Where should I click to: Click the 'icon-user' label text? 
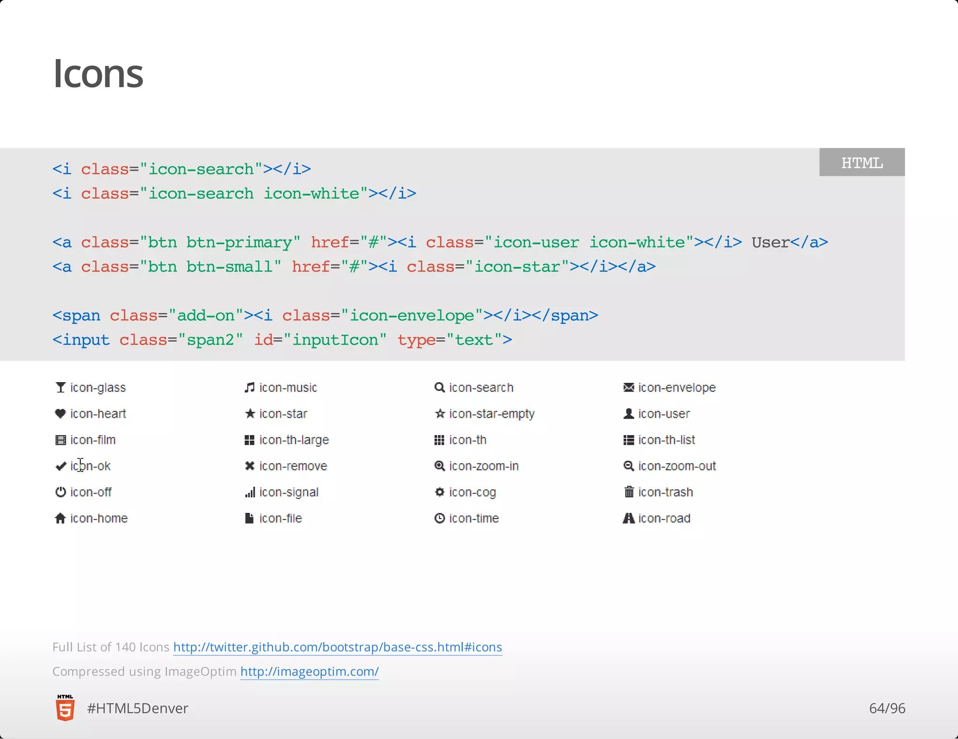(x=664, y=413)
